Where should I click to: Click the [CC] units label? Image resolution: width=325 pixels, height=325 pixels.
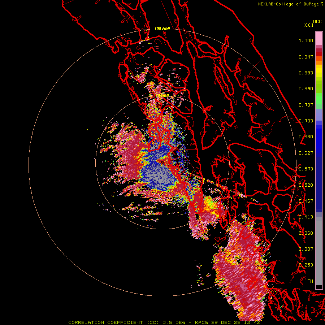308,25
